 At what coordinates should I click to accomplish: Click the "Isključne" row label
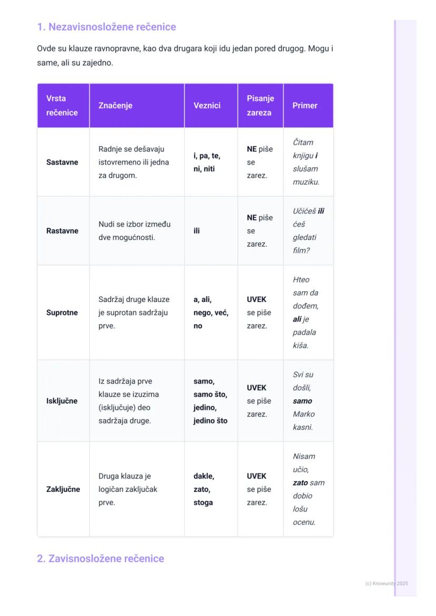pyautogui.click(x=62, y=401)
